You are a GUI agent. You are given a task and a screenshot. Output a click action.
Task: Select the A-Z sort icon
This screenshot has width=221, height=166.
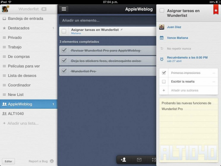pyautogui.click(x=153, y=160)
